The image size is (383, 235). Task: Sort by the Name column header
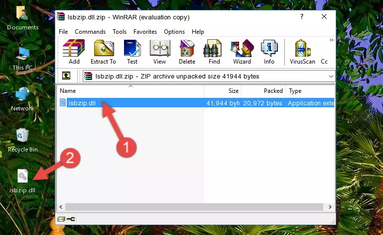[x=130, y=91]
